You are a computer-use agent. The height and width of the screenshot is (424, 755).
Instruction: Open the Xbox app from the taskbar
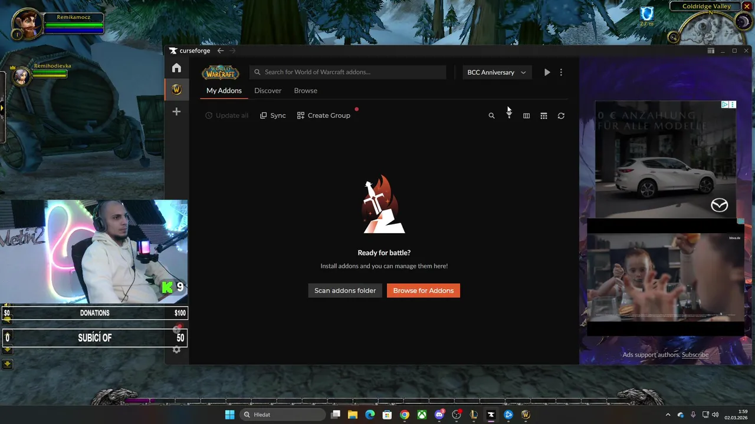[422, 415]
